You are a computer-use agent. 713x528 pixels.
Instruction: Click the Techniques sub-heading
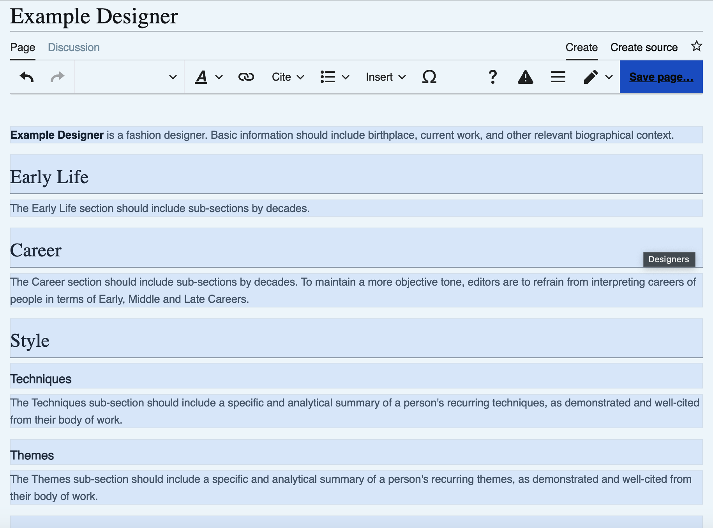pyautogui.click(x=41, y=379)
